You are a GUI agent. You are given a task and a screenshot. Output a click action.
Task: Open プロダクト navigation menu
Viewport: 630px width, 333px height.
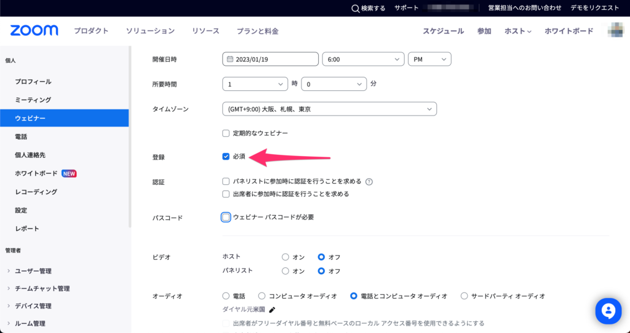pos(91,31)
